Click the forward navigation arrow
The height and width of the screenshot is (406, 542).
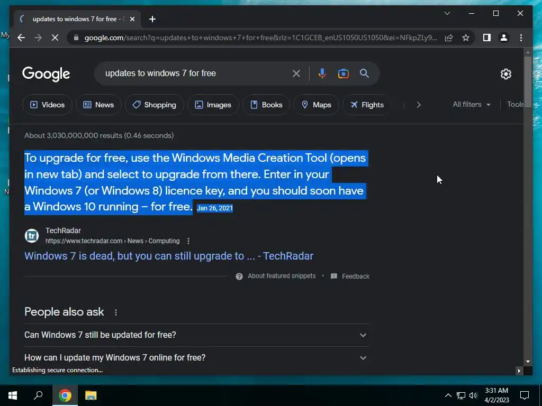click(38, 38)
